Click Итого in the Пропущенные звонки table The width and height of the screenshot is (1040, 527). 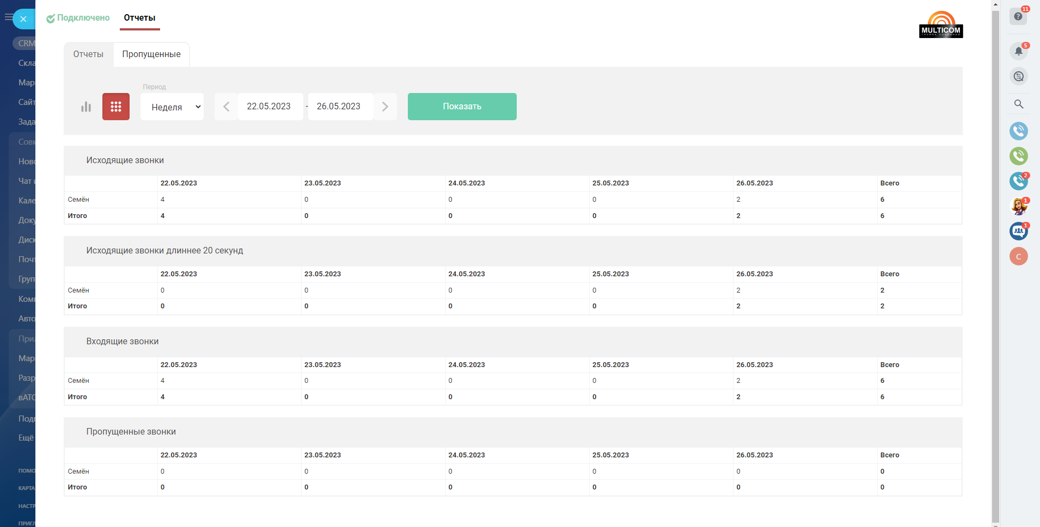click(x=77, y=487)
